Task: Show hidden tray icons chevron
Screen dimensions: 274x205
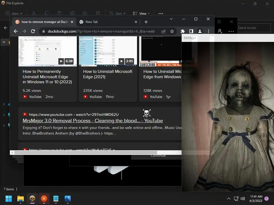Action: 229,199
